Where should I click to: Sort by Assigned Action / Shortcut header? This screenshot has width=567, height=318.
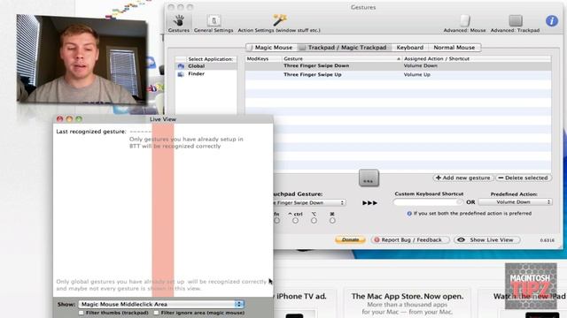(477, 58)
